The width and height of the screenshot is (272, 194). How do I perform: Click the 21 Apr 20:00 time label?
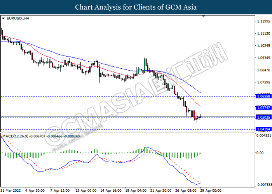click(161, 191)
